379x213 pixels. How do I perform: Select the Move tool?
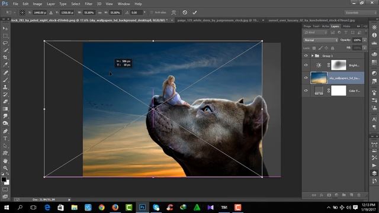[5, 28]
